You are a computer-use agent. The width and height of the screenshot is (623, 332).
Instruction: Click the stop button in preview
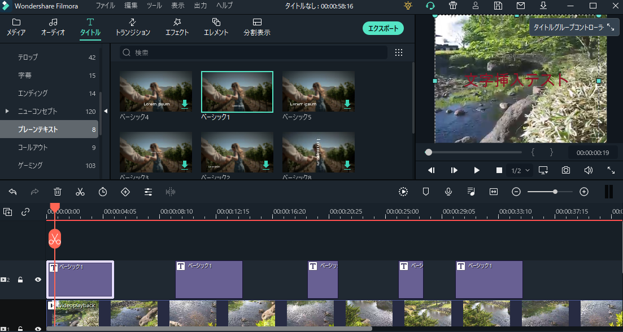pyautogui.click(x=499, y=170)
